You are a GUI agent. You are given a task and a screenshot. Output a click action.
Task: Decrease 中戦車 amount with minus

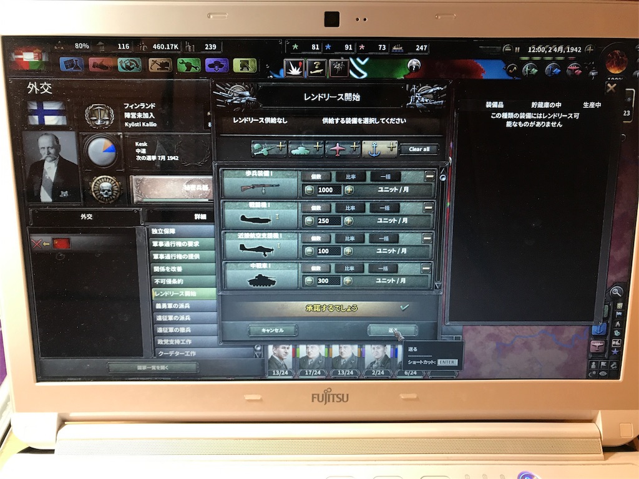[310, 281]
